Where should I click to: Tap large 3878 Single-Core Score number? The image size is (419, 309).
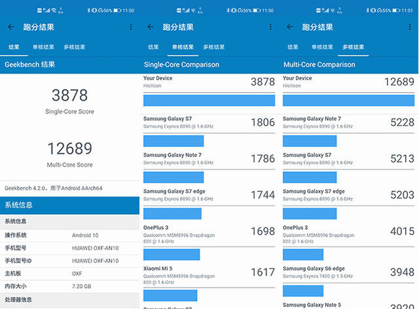pos(70,95)
